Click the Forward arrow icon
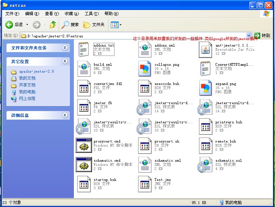 (x=37, y=25)
